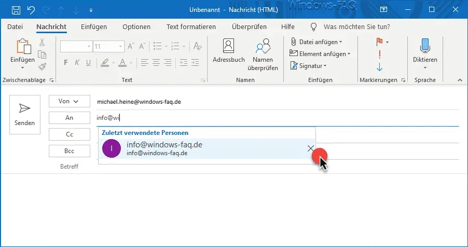Open the Optionen ribbon tab
The width and height of the screenshot is (468, 247).
(x=136, y=26)
